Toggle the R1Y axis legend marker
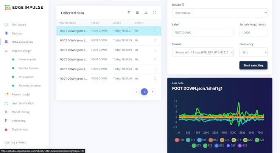The height and width of the screenshot is (153, 280). pyautogui.click(x=199, y=140)
